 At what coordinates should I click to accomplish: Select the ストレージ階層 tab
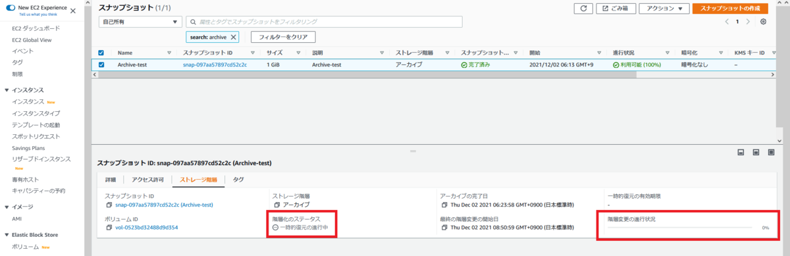coord(198,179)
